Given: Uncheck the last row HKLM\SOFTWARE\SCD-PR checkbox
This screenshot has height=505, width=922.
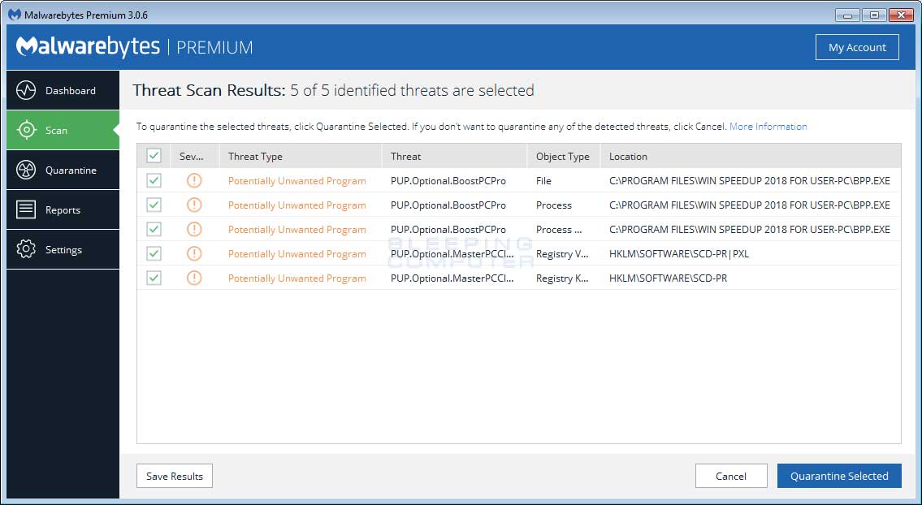Looking at the screenshot, I should click(x=154, y=278).
